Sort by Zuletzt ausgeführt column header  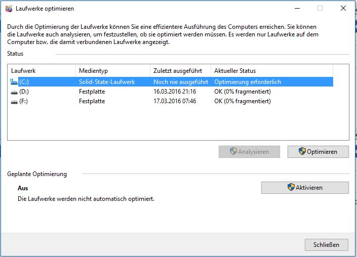point(181,71)
